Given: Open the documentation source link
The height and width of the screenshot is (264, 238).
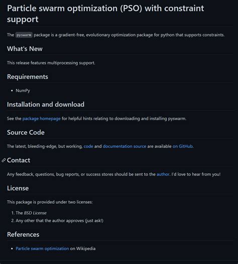Looking at the screenshot, I should (125, 147).
